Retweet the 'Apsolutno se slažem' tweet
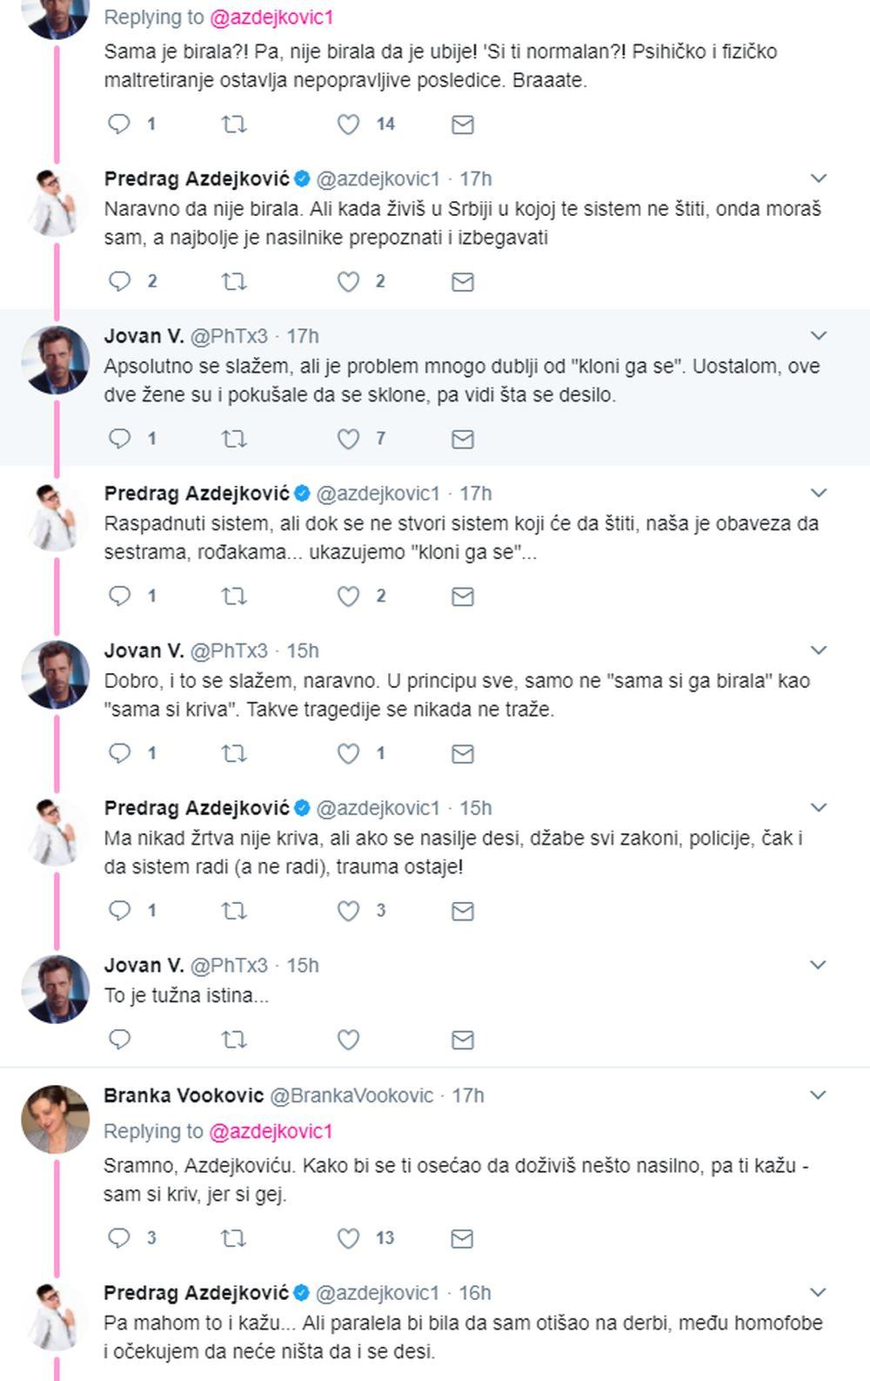Screen dimensions: 870x1381 (x=233, y=439)
